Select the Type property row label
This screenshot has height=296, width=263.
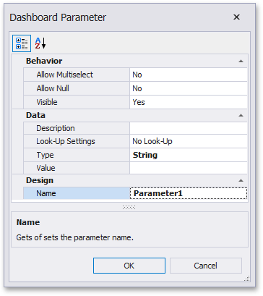coord(77,155)
